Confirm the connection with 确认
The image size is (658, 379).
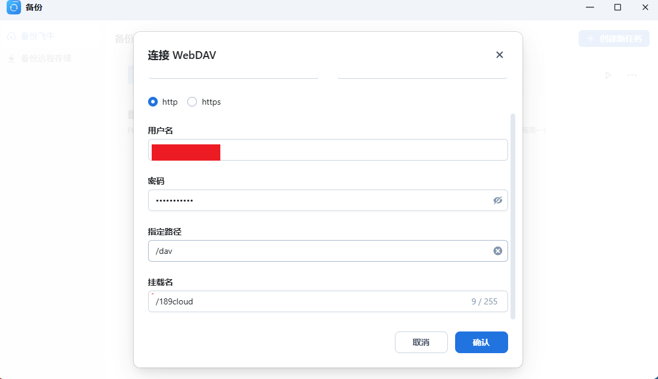click(481, 342)
